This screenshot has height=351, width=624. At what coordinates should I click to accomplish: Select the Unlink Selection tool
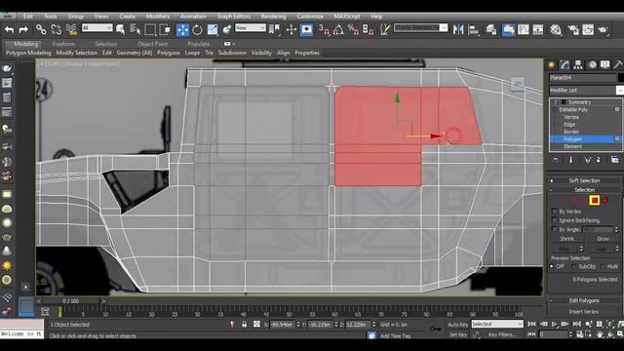pyautogui.click(x=57, y=29)
